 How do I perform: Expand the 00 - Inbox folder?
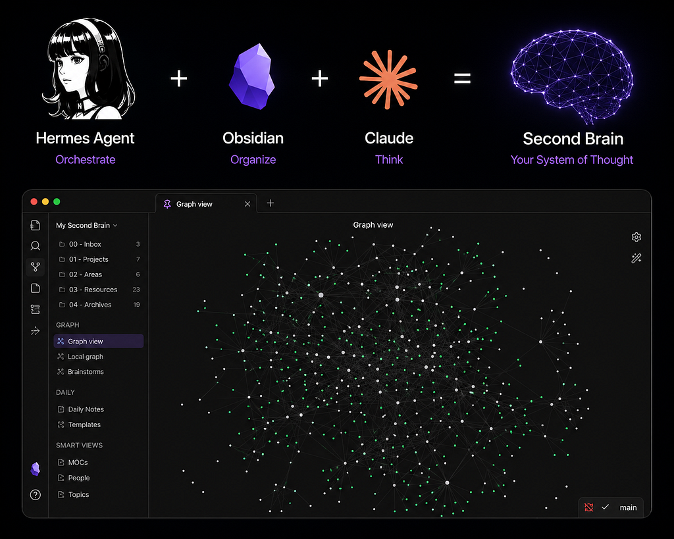pyautogui.click(x=99, y=244)
